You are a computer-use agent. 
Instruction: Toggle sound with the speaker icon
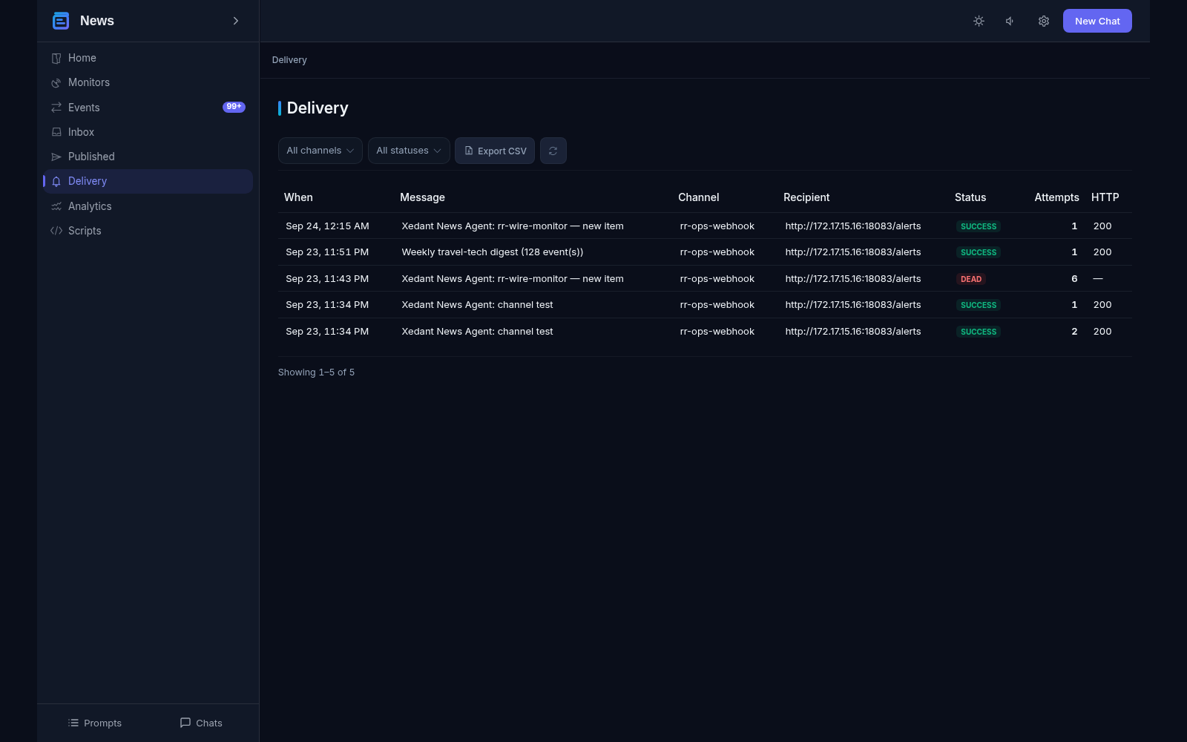(1010, 21)
